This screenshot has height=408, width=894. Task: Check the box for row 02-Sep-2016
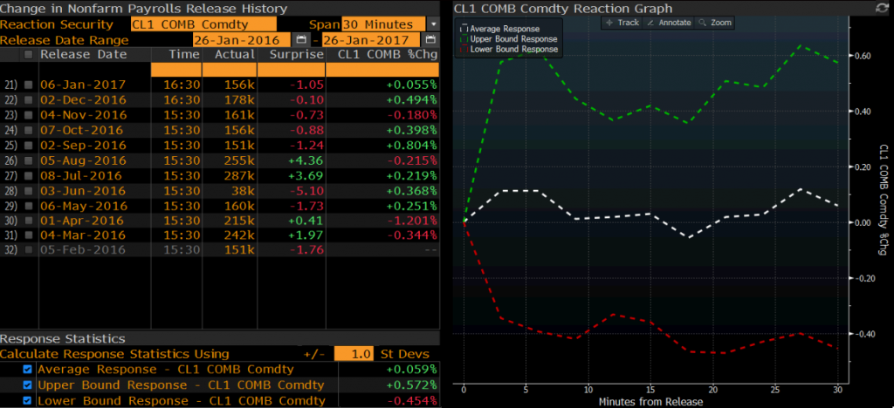point(28,145)
